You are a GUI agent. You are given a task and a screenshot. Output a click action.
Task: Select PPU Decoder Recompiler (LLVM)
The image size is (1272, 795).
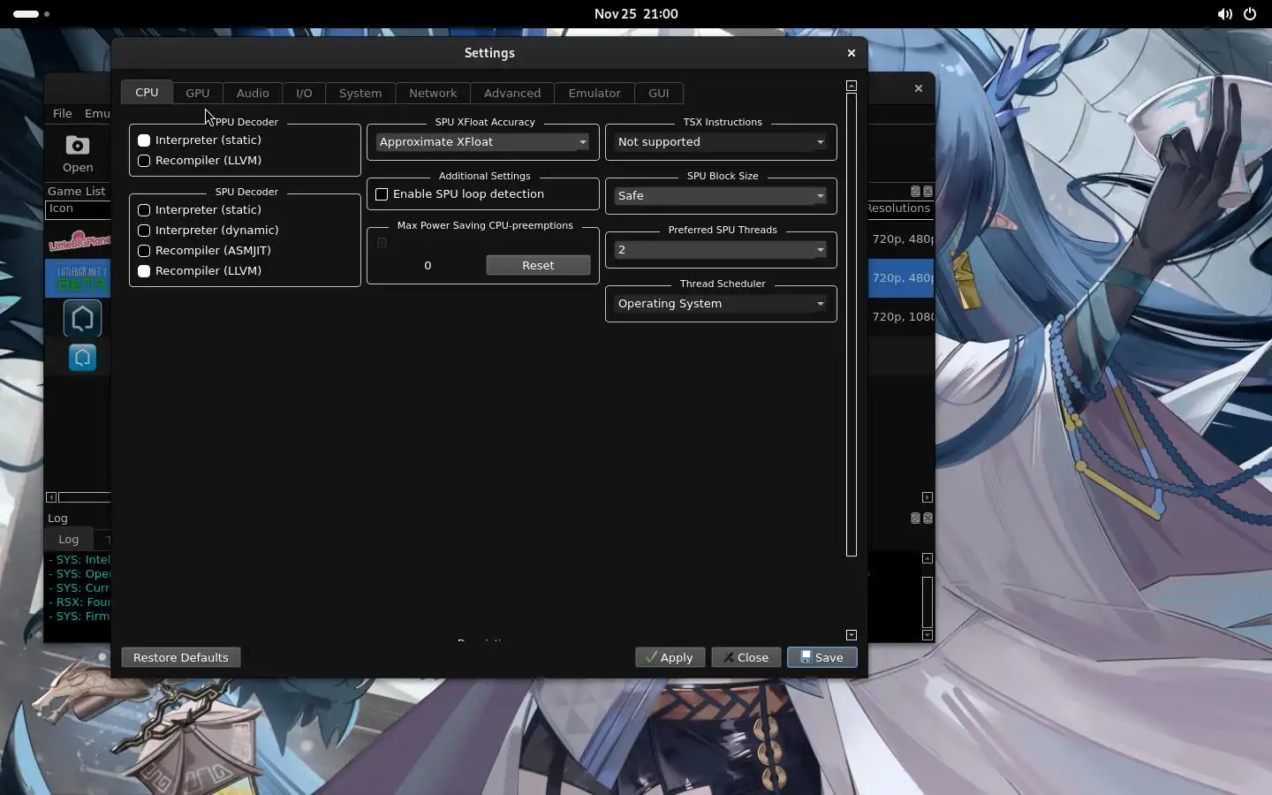(200, 161)
